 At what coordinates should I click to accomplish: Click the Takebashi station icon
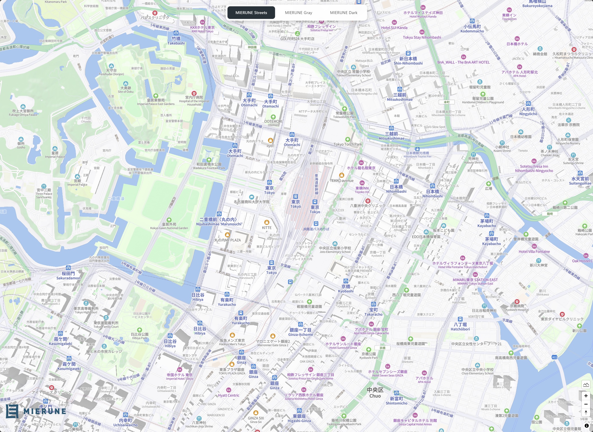pos(176,33)
